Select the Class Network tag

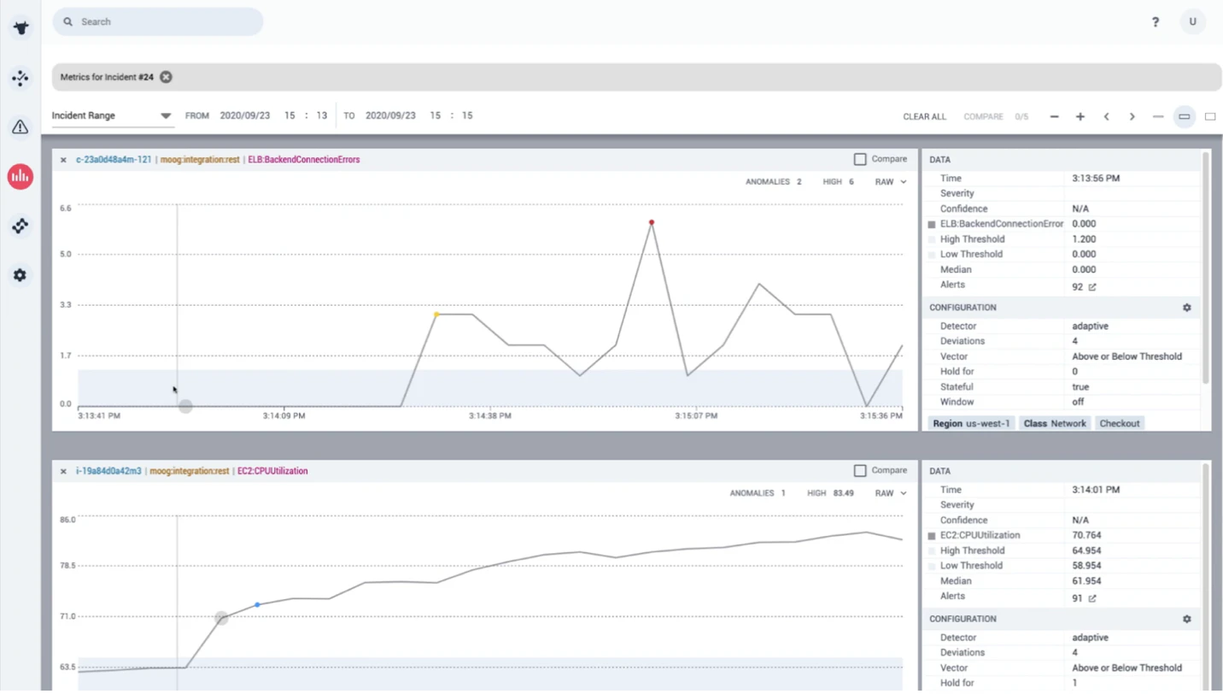(x=1054, y=422)
